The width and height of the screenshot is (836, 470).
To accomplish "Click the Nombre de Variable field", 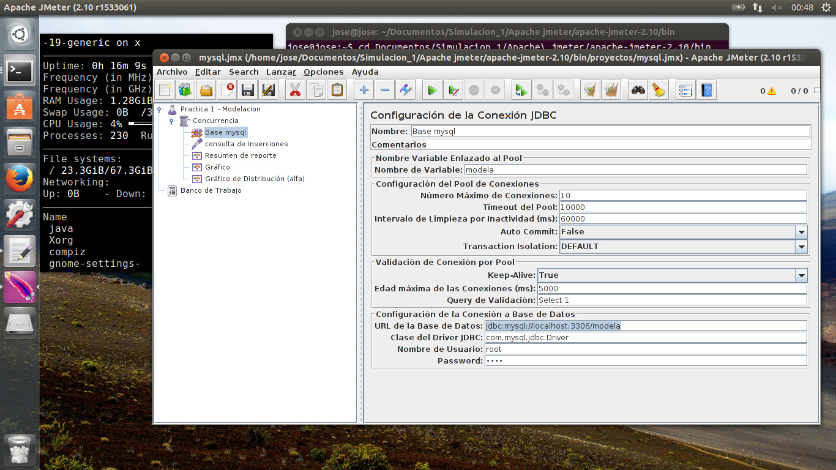I will pyautogui.click(x=636, y=170).
